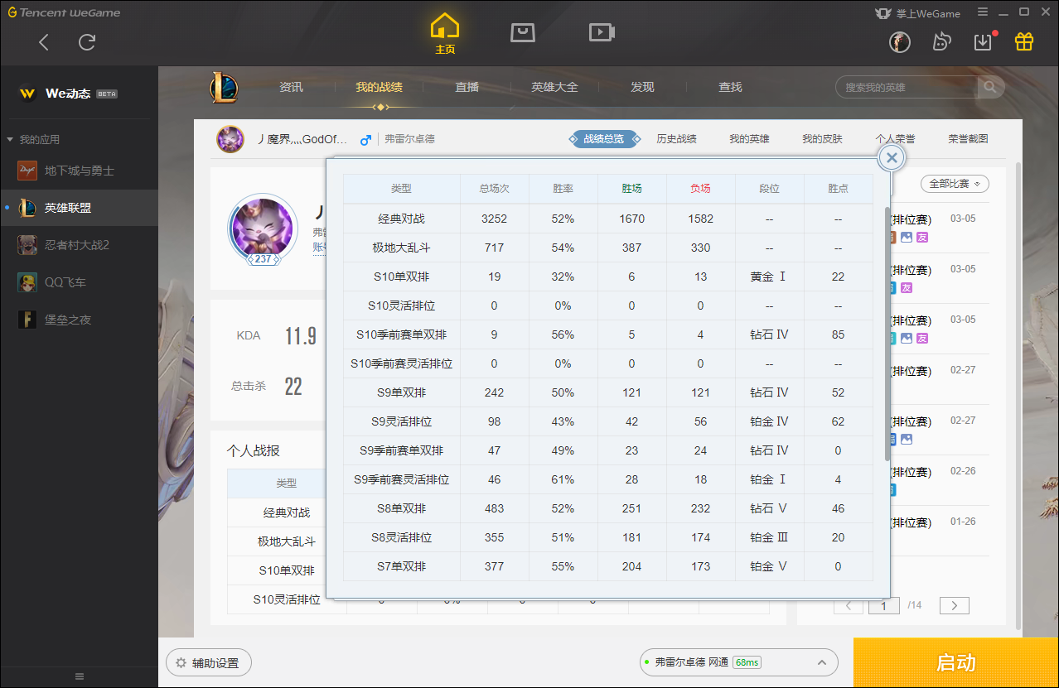Switch to 历史战绩 sub-tab
This screenshot has height=688, width=1059.
676,139
